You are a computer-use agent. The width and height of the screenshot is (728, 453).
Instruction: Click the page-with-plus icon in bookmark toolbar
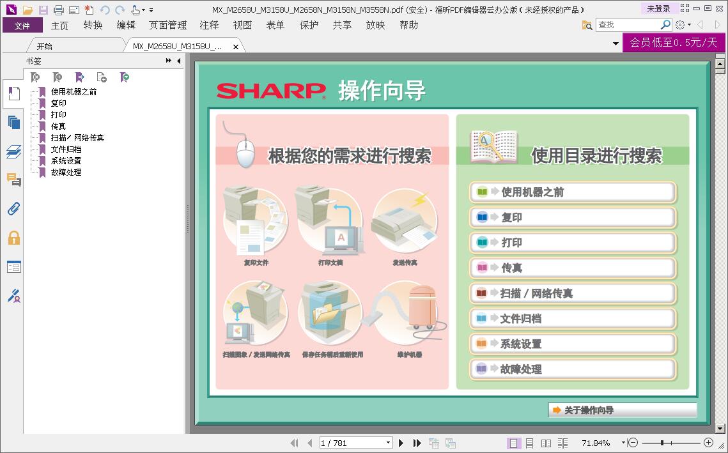click(102, 77)
